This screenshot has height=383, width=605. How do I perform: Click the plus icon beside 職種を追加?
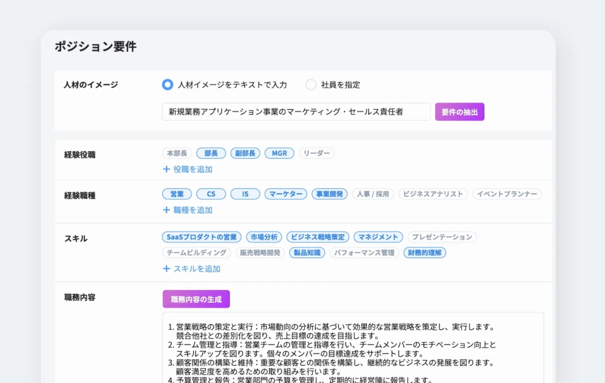pyautogui.click(x=167, y=210)
